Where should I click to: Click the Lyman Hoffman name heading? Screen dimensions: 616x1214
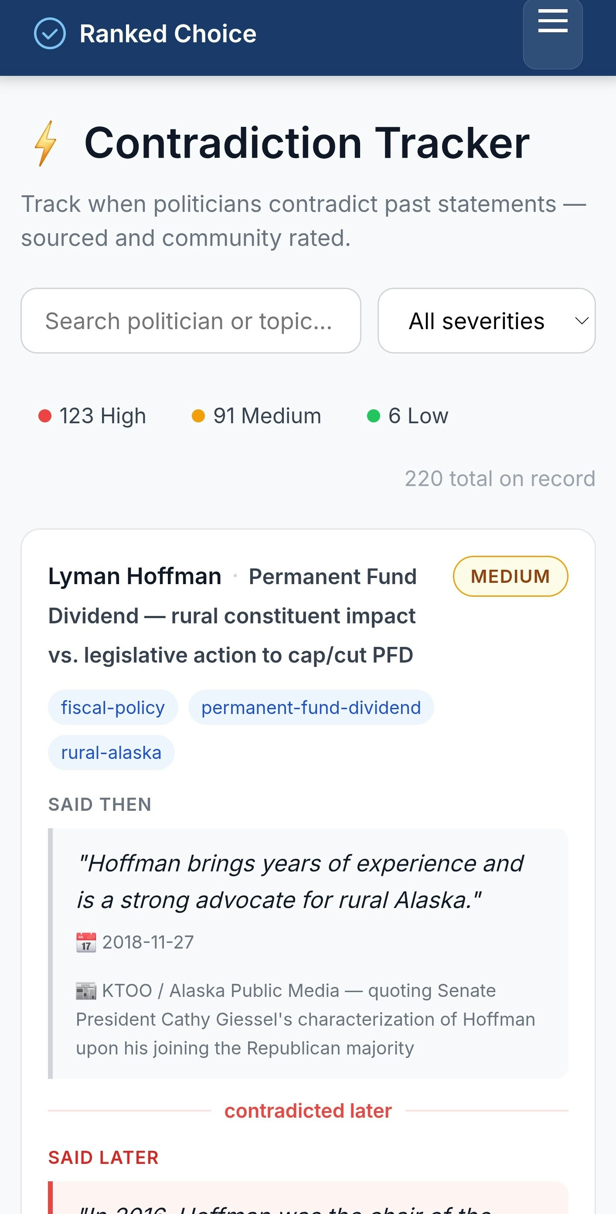point(135,576)
